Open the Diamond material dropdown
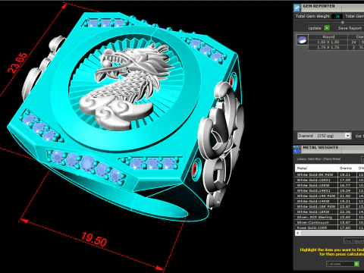The width and height of the screenshot is (364, 273). tap(324, 136)
